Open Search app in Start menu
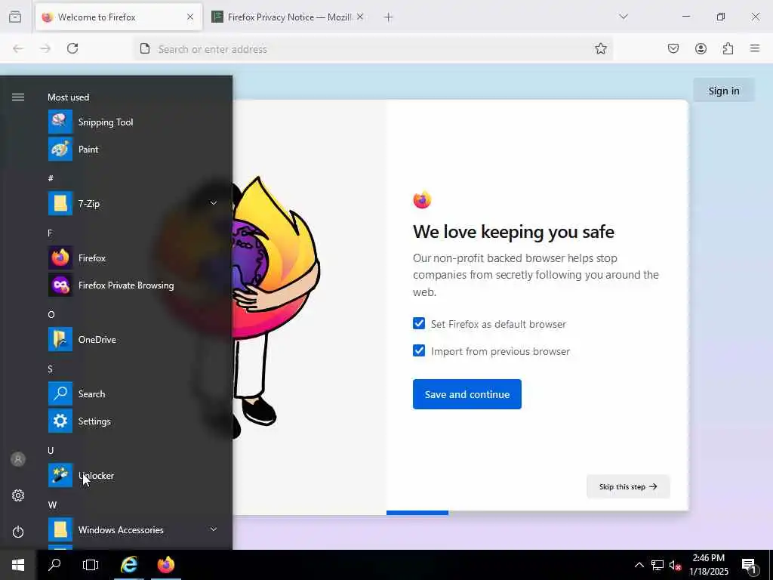 pos(133,393)
